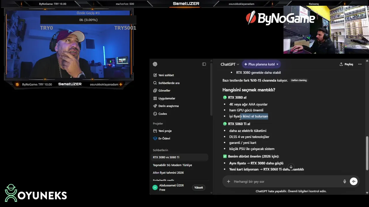
Task: Click the OYUNEKS logo overlay
Action: coord(36,193)
